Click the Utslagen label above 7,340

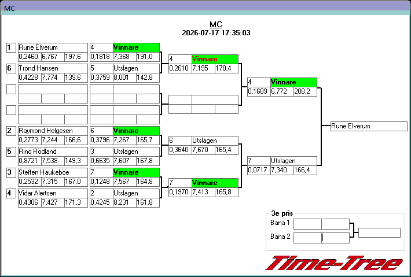293,161
